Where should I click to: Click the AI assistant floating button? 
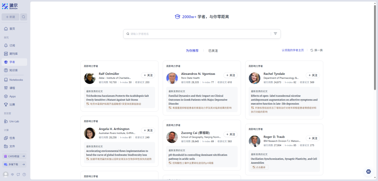(x=368, y=171)
